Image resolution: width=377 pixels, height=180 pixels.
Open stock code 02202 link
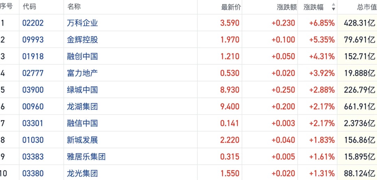(33, 23)
